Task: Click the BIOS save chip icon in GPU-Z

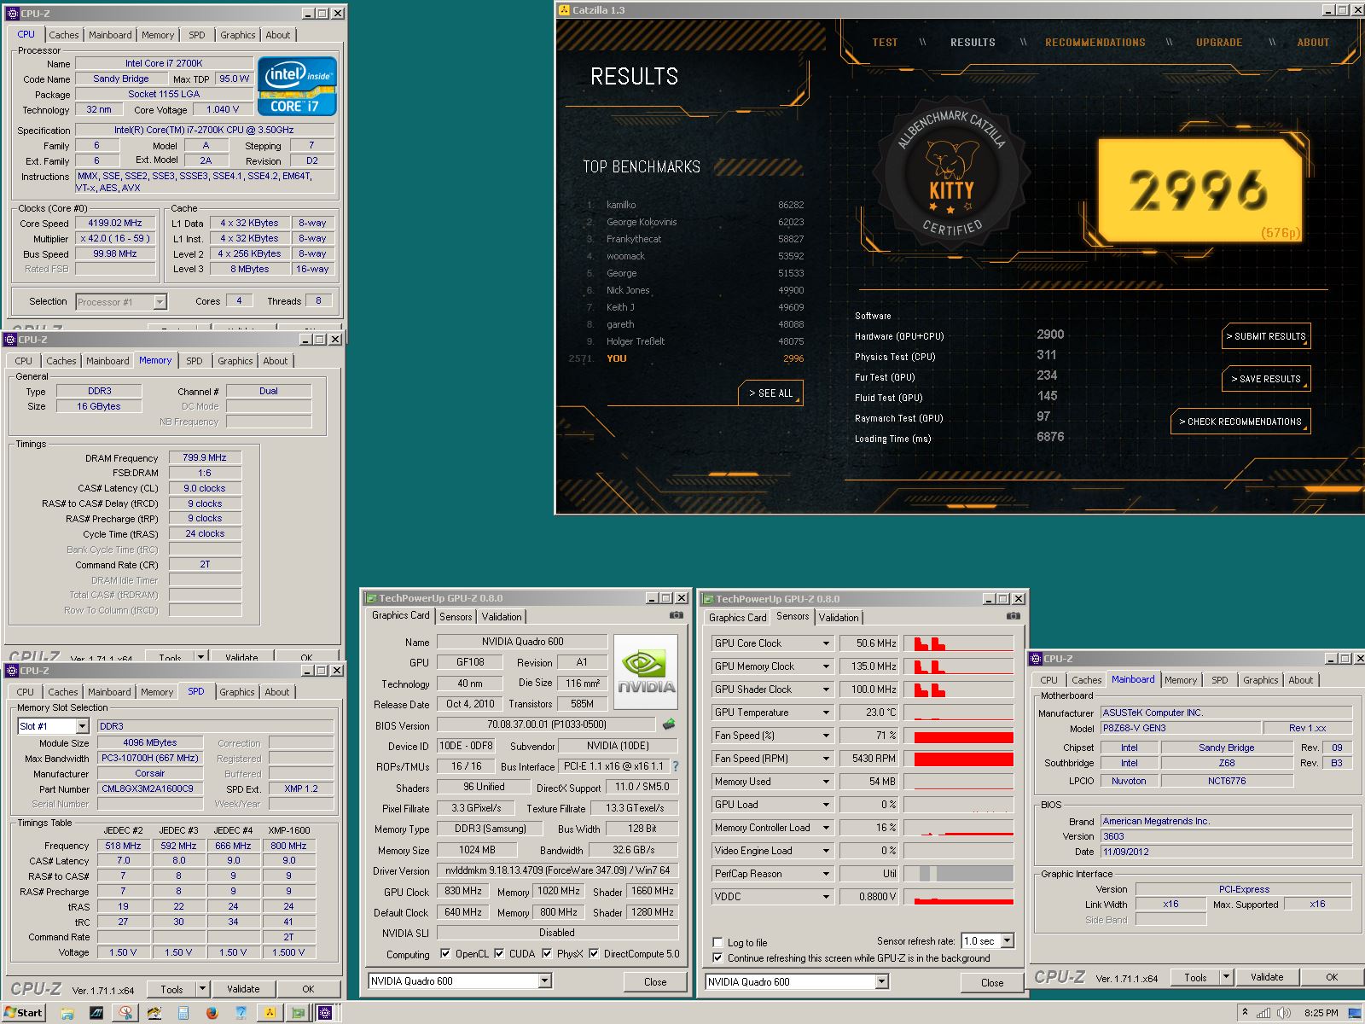Action: (x=669, y=724)
